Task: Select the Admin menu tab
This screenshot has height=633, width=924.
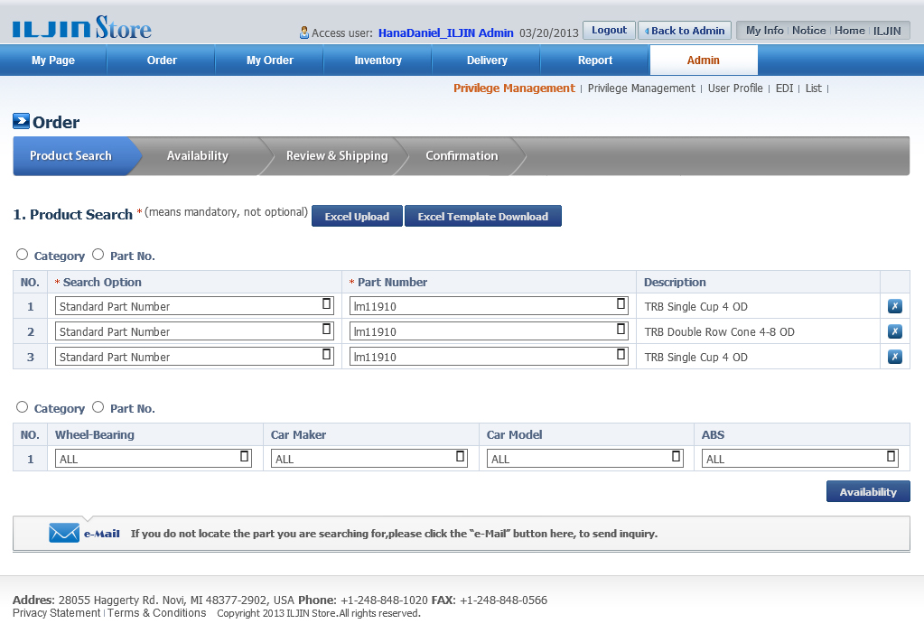Action: coord(704,61)
